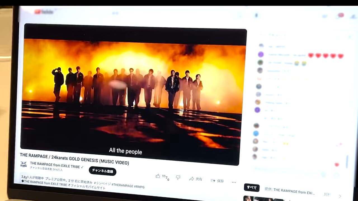Screen dimensions: 358x201
Task: Open the create video icon in header
Action: [325, 16]
